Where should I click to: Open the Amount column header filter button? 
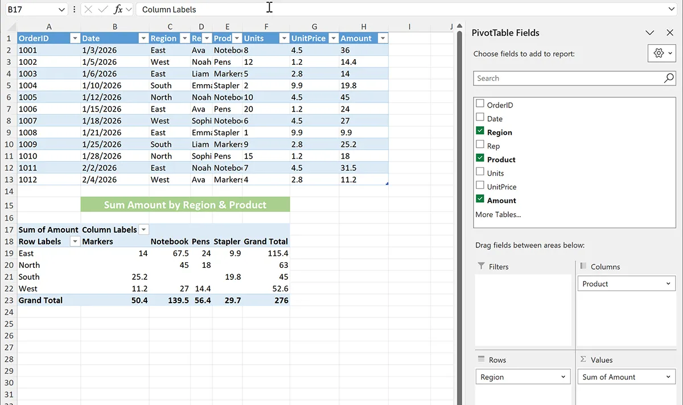click(382, 39)
